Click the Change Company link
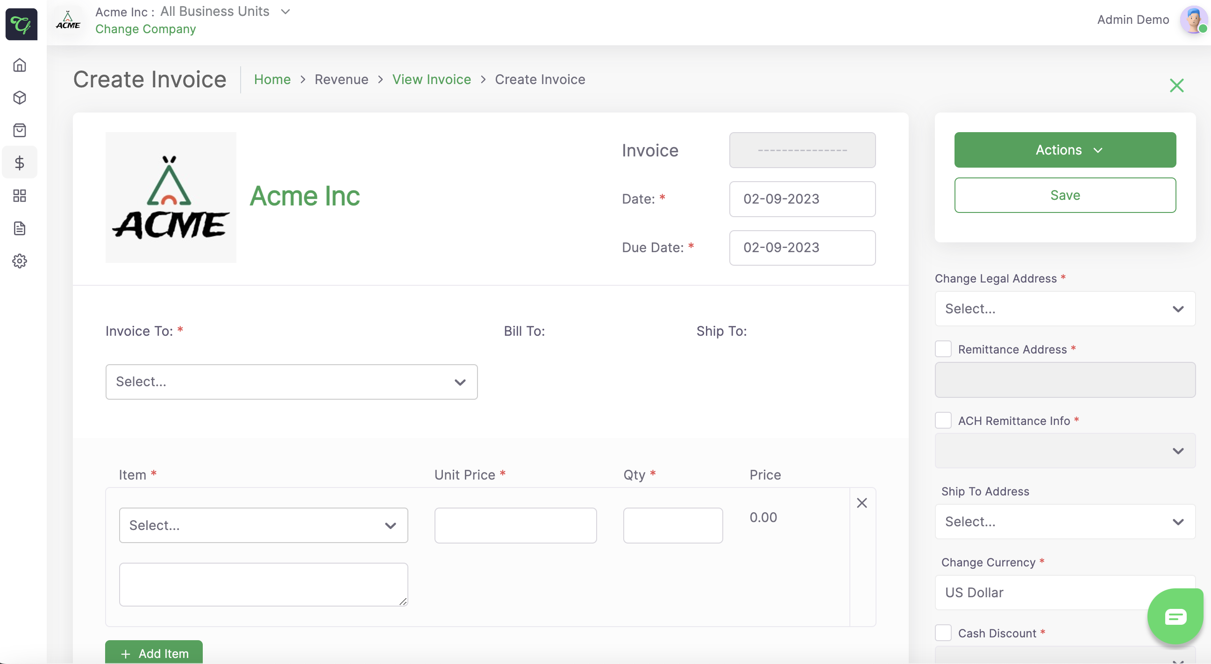The height and width of the screenshot is (664, 1211). [x=145, y=29]
